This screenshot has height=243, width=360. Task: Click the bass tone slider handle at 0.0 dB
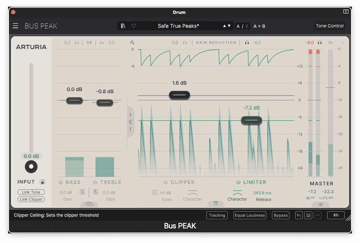[75, 100]
